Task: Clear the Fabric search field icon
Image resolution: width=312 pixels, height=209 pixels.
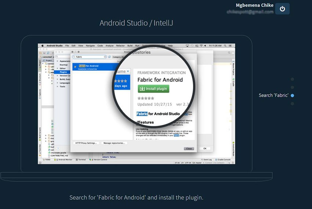Action: pos(105,57)
